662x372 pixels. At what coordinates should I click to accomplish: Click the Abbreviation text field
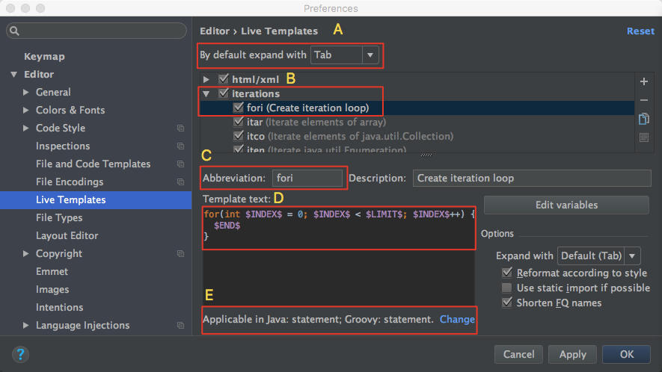pyautogui.click(x=307, y=179)
